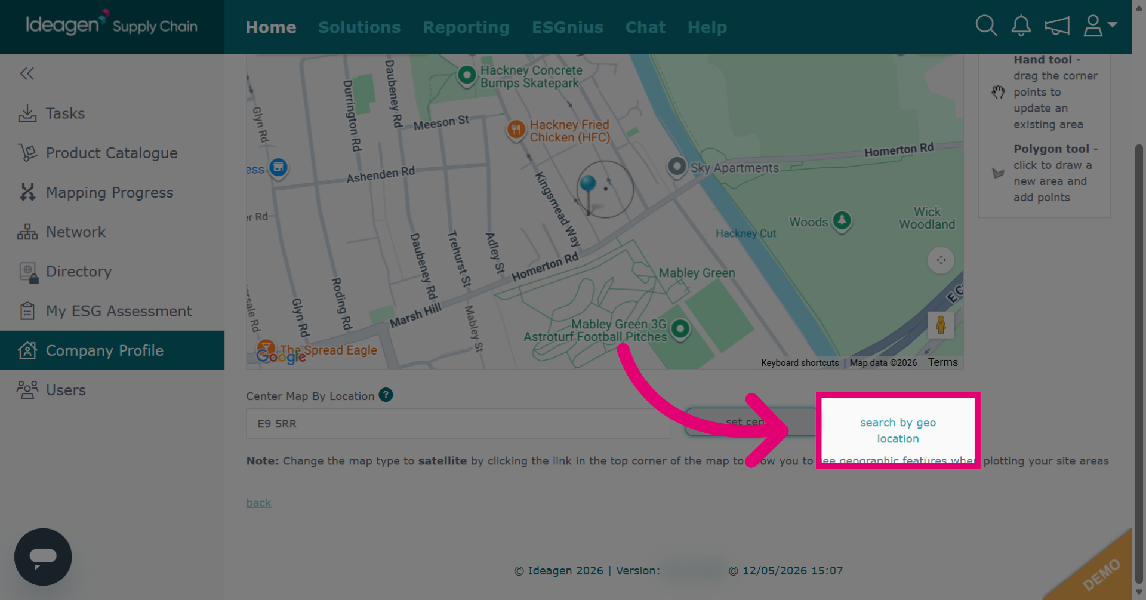Click the Hackney Cut label
This screenshot has width=1146, height=600.
(x=745, y=233)
